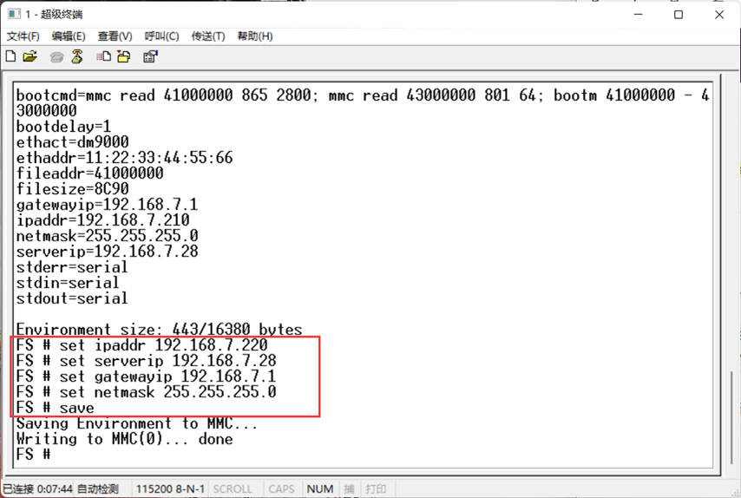Click the 'ipaddr=192.168.7.210' line
This screenshot has height=498, width=741.
(103, 220)
